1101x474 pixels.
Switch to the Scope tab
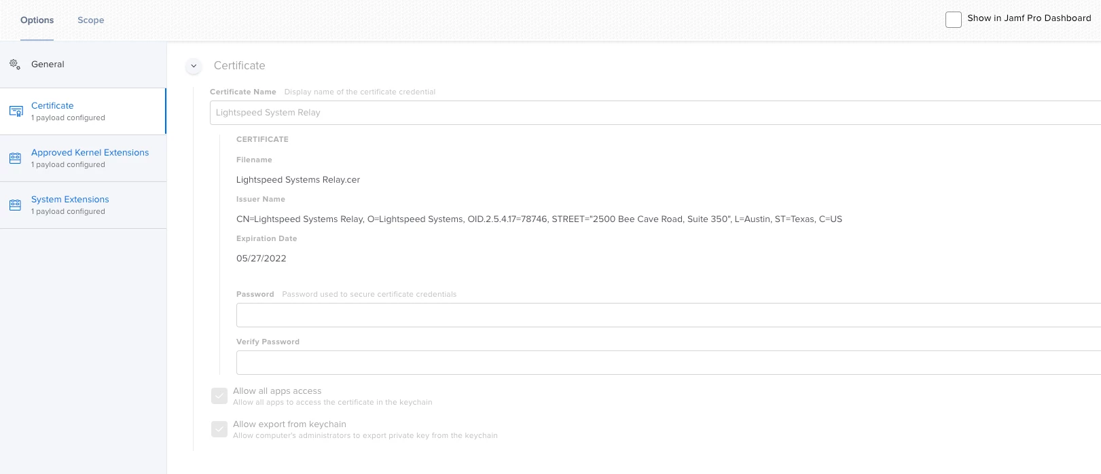click(90, 20)
